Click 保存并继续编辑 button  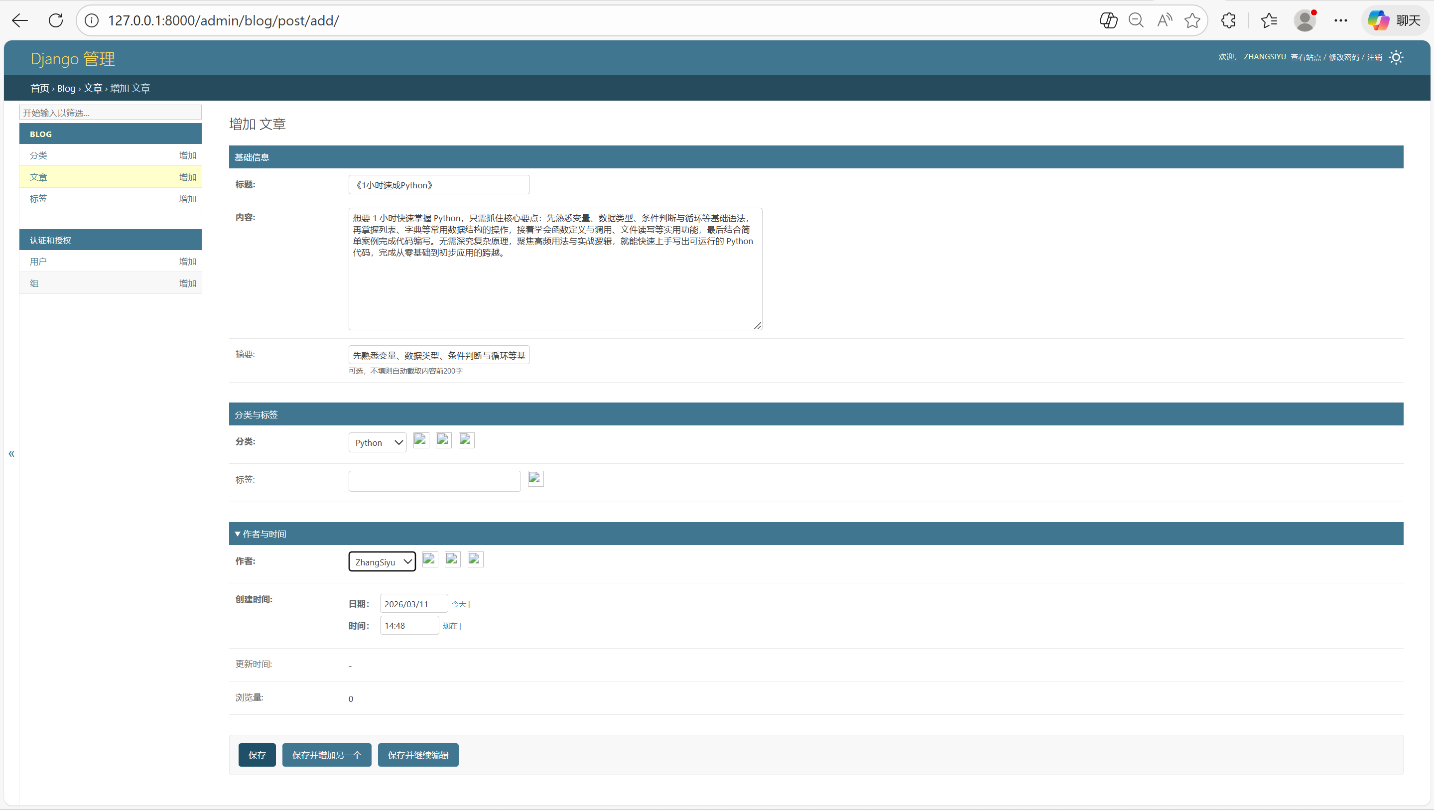pyautogui.click(x=417, y=755)
